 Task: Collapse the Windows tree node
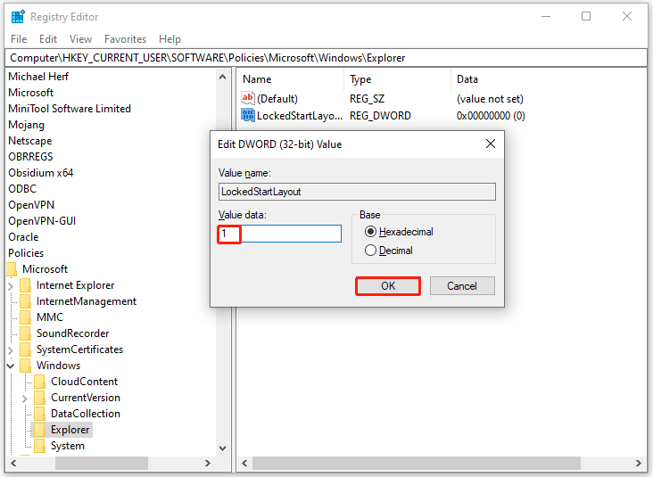coord(11,366)
